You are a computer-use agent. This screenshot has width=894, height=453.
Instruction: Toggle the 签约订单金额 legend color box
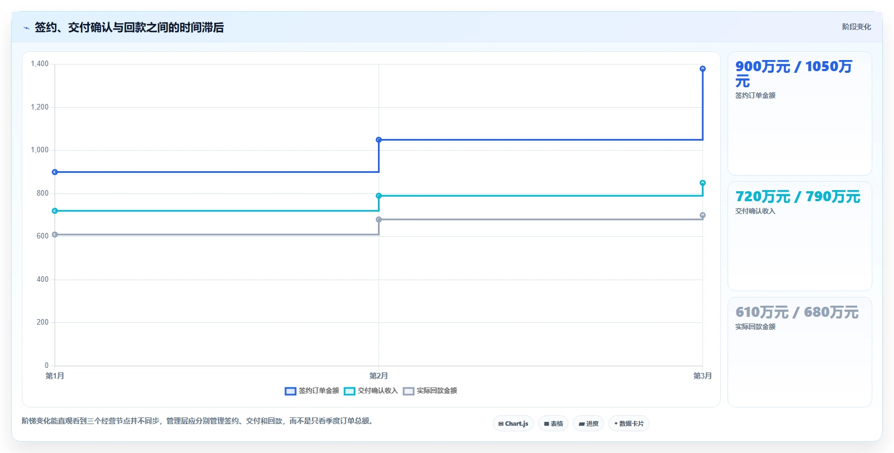tap(291, 391)
